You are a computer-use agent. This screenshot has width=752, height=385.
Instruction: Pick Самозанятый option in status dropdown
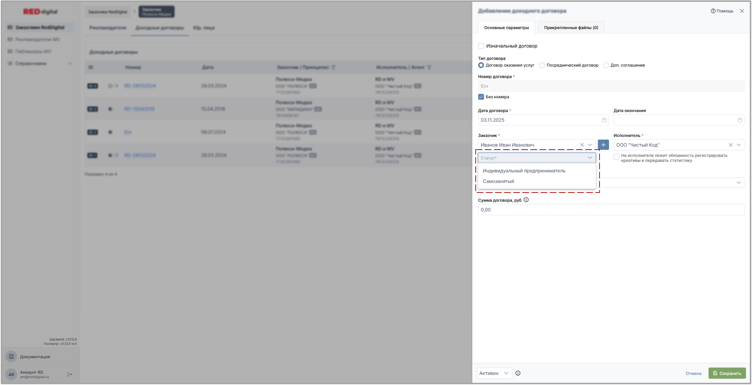tap(498, 181)
